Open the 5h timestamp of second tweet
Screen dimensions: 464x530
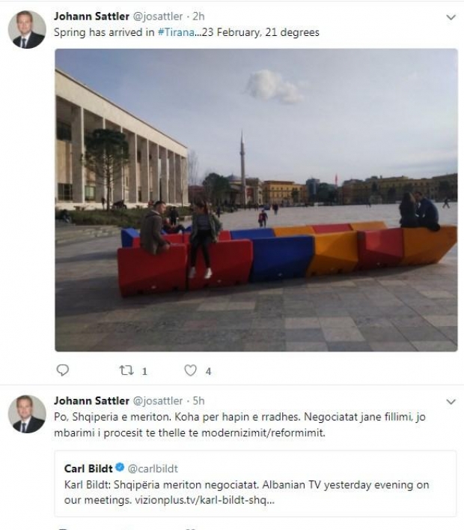pyautogui.click(x=198, y=401)
